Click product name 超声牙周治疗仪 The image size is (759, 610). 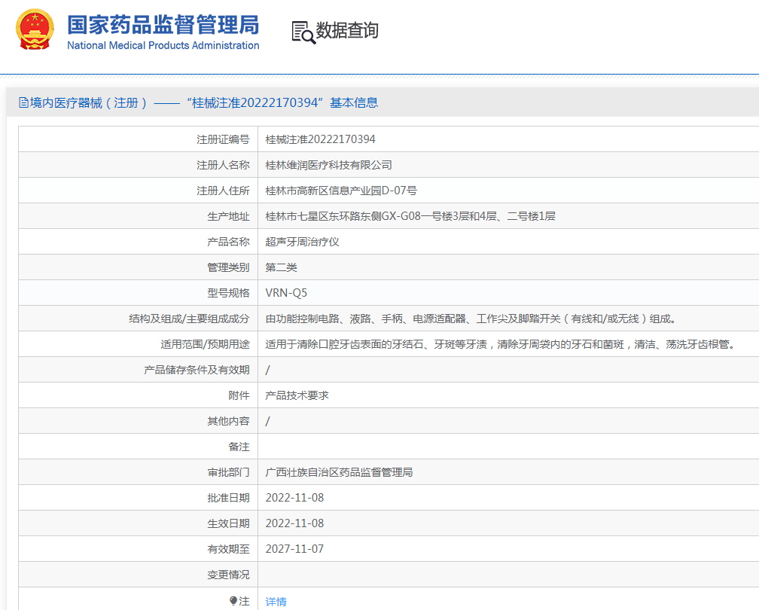point(302,242)
